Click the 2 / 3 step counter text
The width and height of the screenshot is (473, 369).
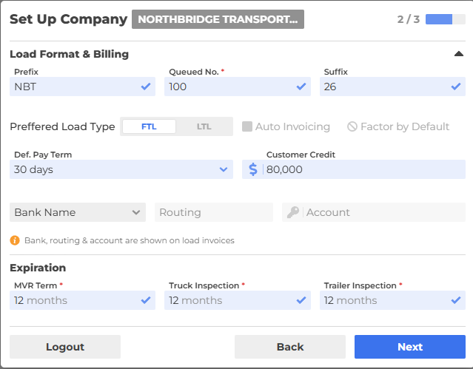pyautogui.click(x=409, y=19)
